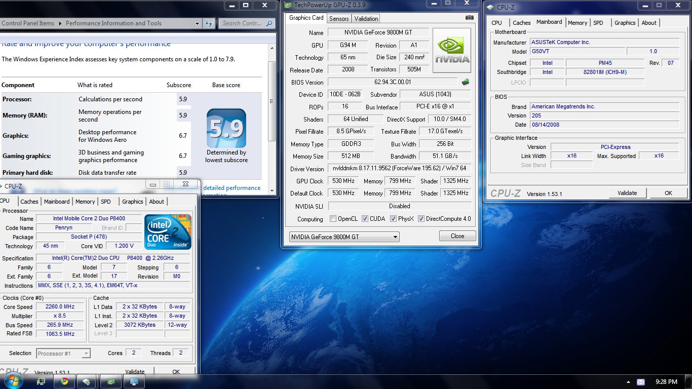
Task: Switch to the Sensors tab in GPU-Z
Action: click(x=339, y=19)
